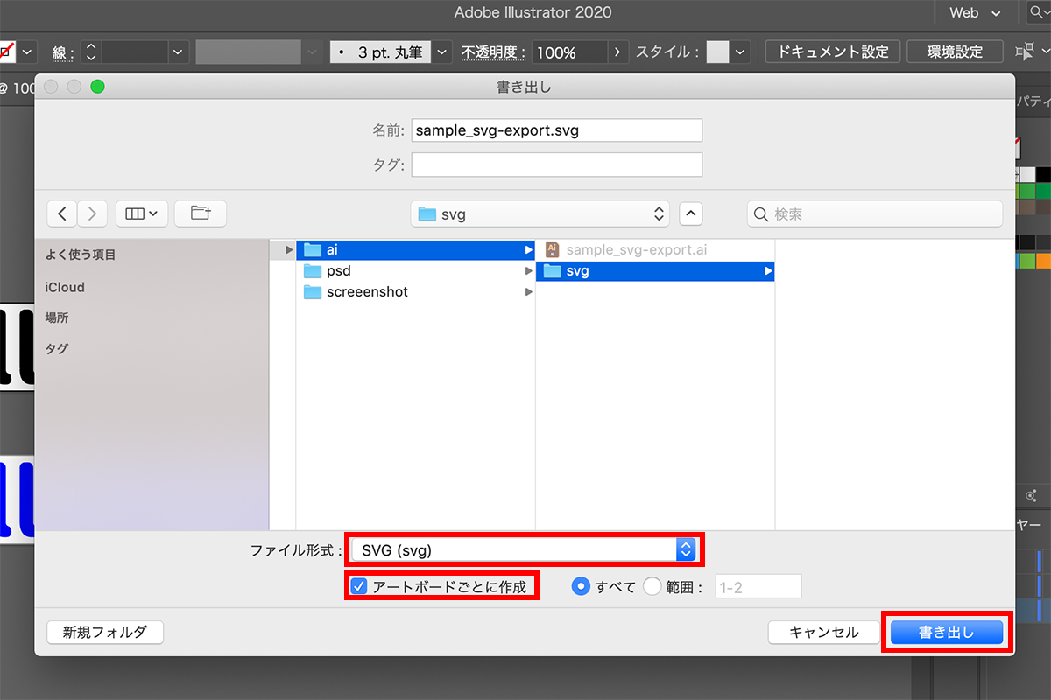Image resolution: width=1051 pixels, height=700 pixels.
Task: Toggle the アートボードごとに作成 checkbox
Action: [358, 586]
